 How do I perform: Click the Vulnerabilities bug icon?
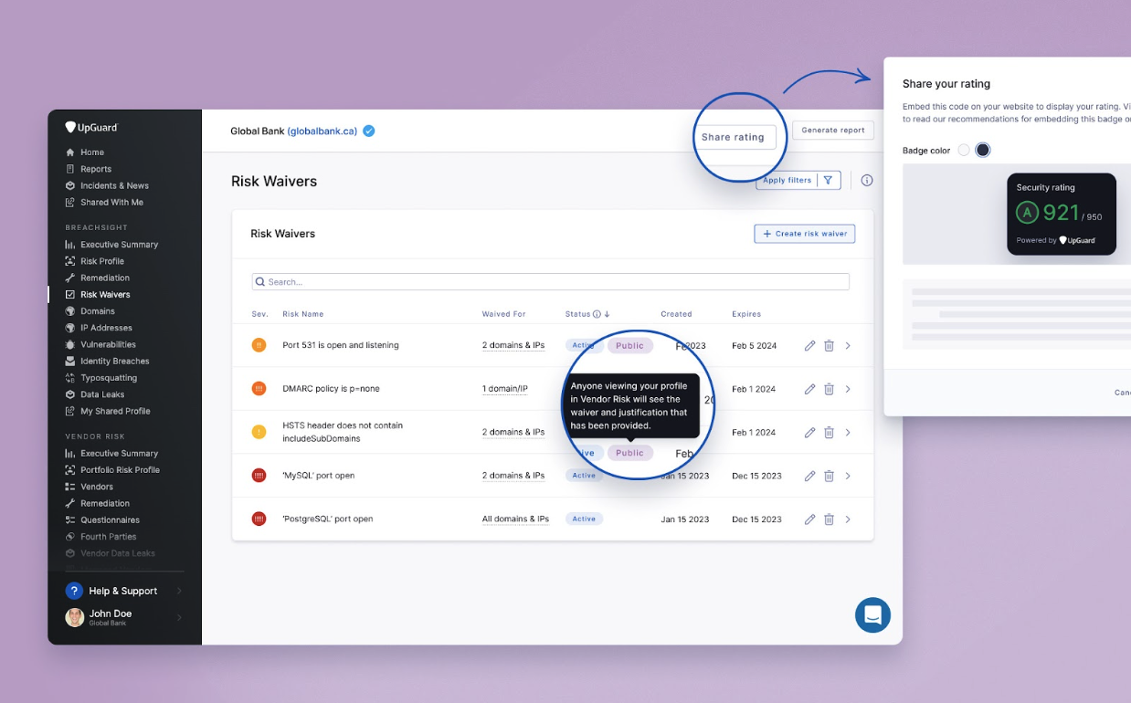70,344
